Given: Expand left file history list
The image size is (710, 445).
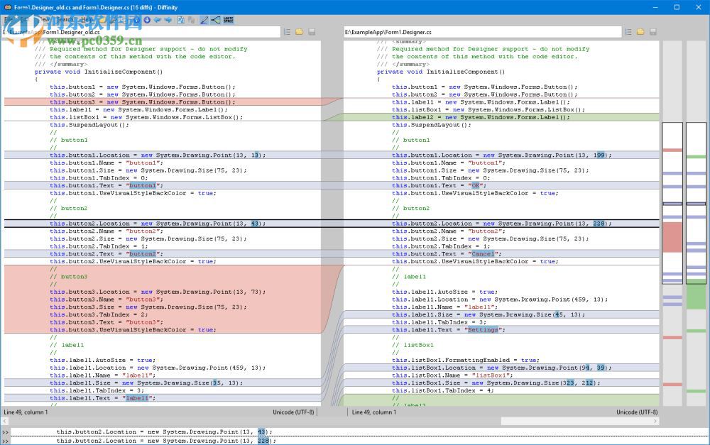Looking at the screenshot, I should (x=288, y=32).
